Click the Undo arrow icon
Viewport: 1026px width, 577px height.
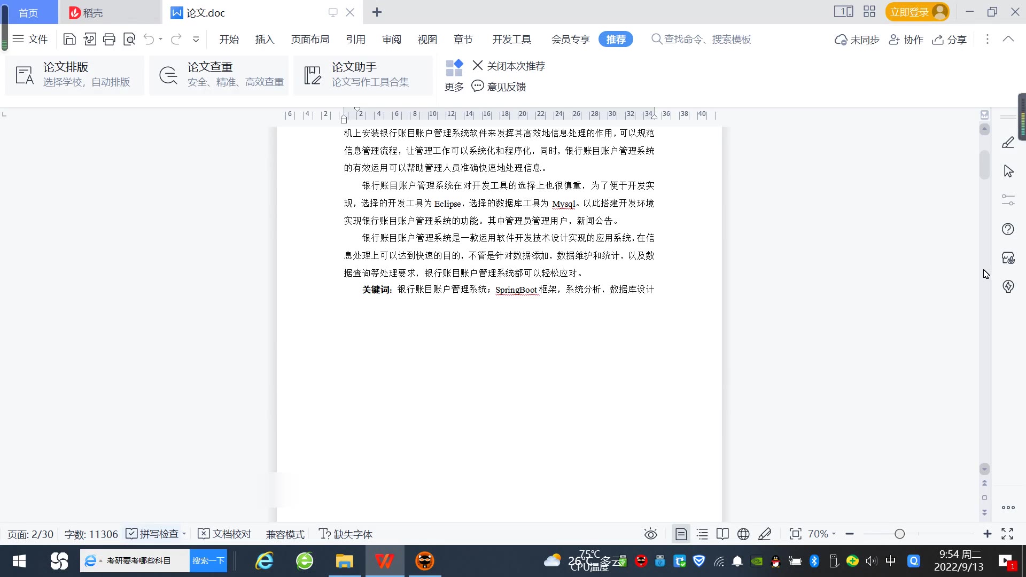click(149, 39)
